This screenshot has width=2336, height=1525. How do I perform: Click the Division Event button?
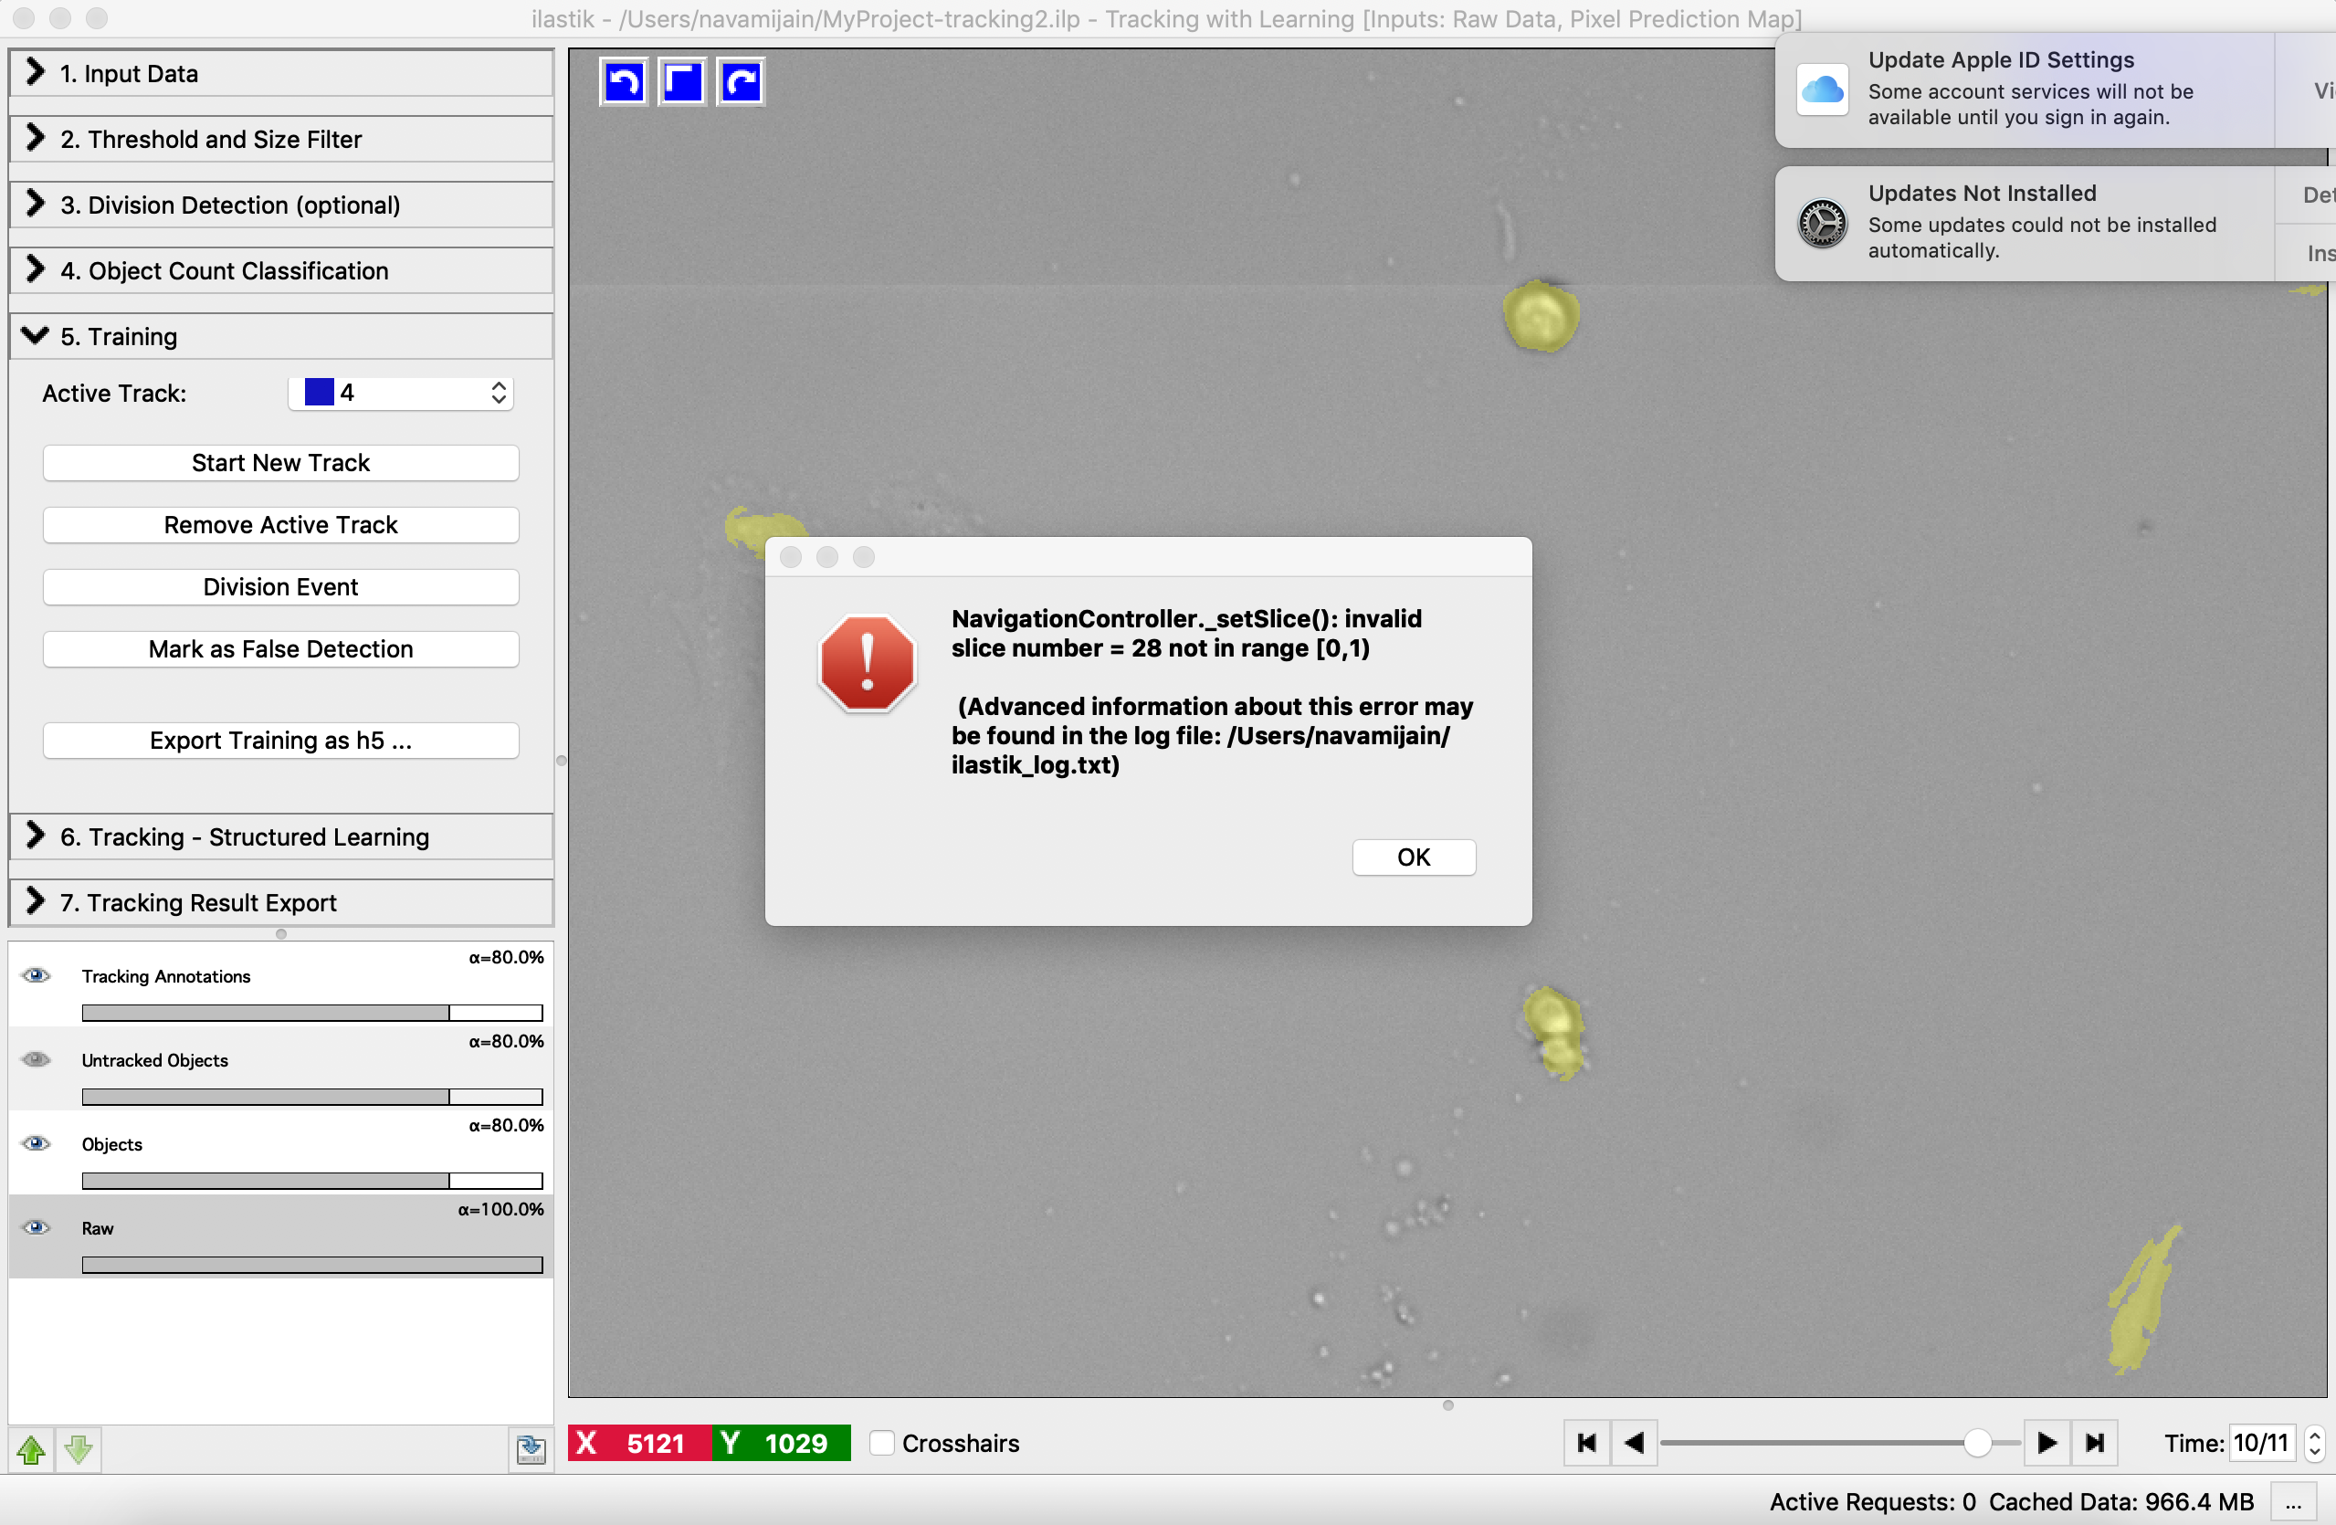[x=280, y=587]
